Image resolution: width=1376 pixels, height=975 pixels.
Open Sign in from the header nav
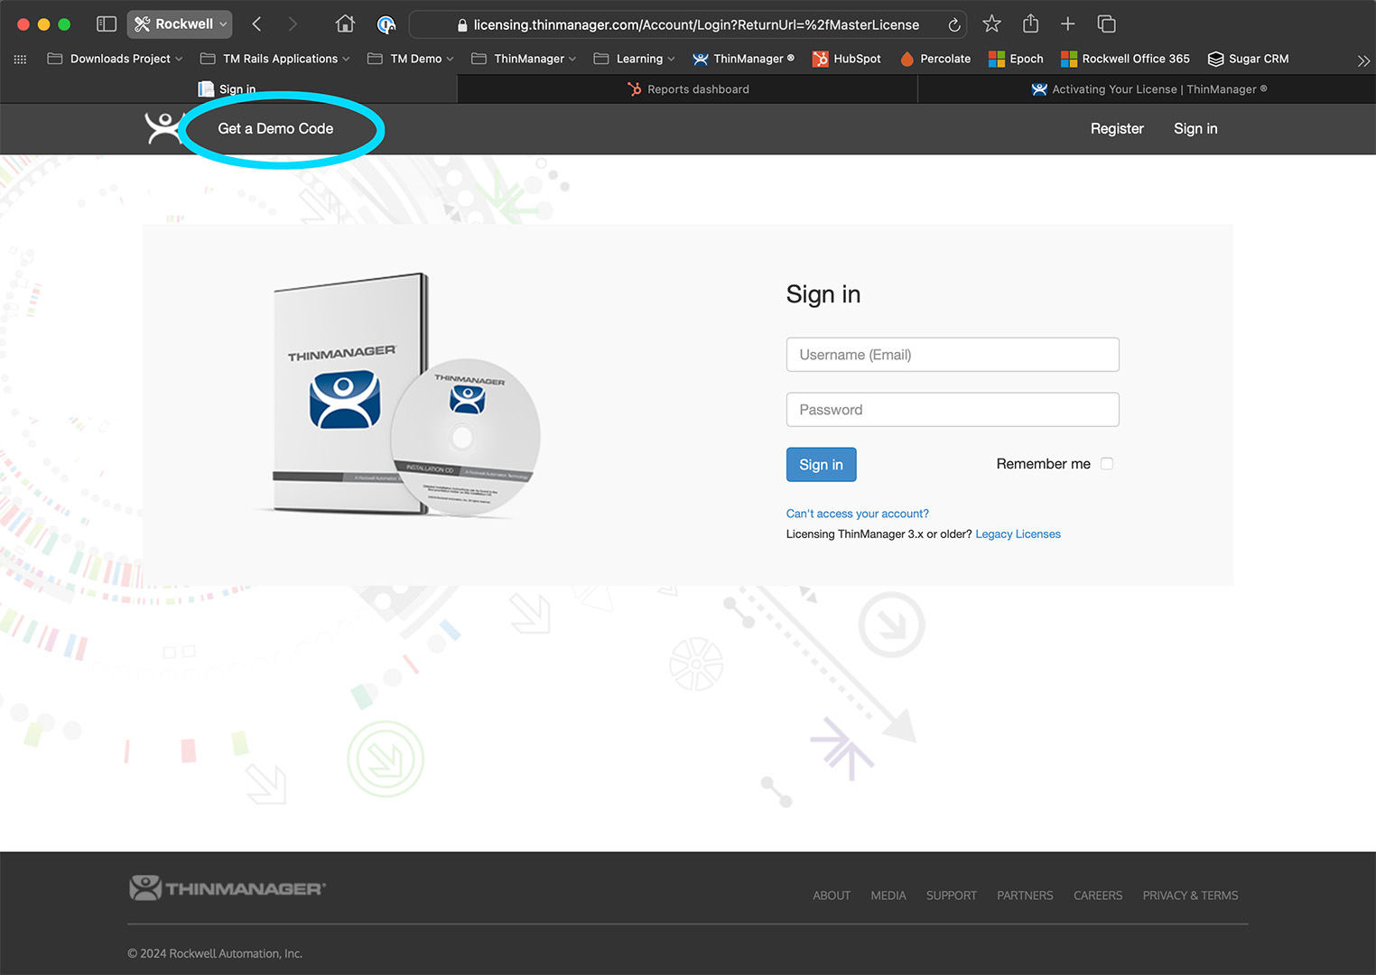pos(1195,128)
